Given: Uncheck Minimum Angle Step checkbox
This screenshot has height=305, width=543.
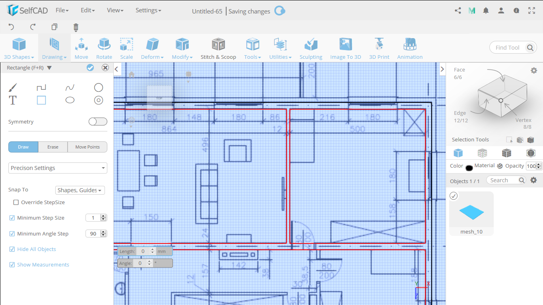Looking at the screenshot, I should [12, 234].
